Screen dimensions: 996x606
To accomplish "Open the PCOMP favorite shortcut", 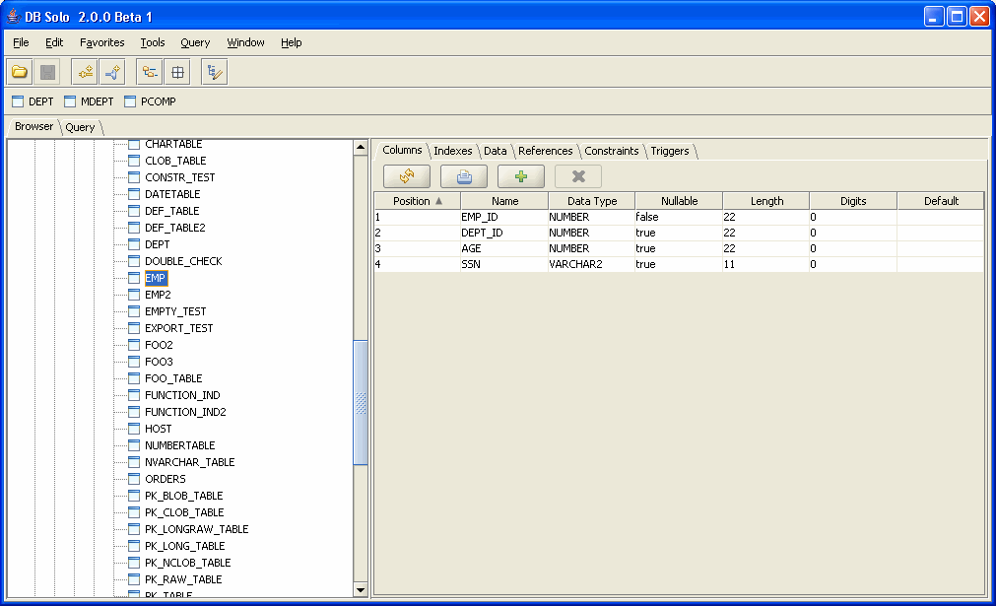I will point(151,101).
